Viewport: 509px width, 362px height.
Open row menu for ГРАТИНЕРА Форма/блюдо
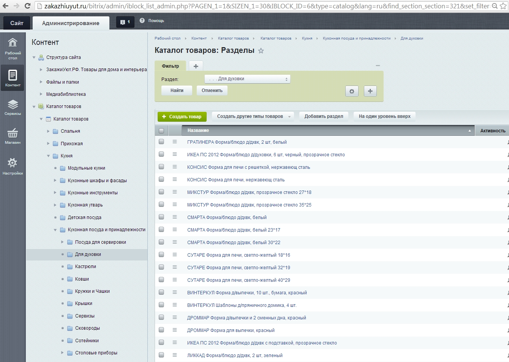[175, 141]
